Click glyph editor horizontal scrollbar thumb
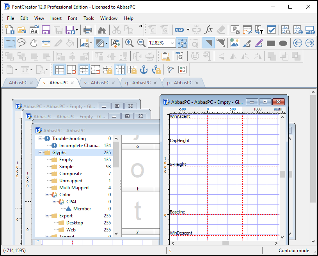This screenshot has width=318, height=256. tap(226, 243)
